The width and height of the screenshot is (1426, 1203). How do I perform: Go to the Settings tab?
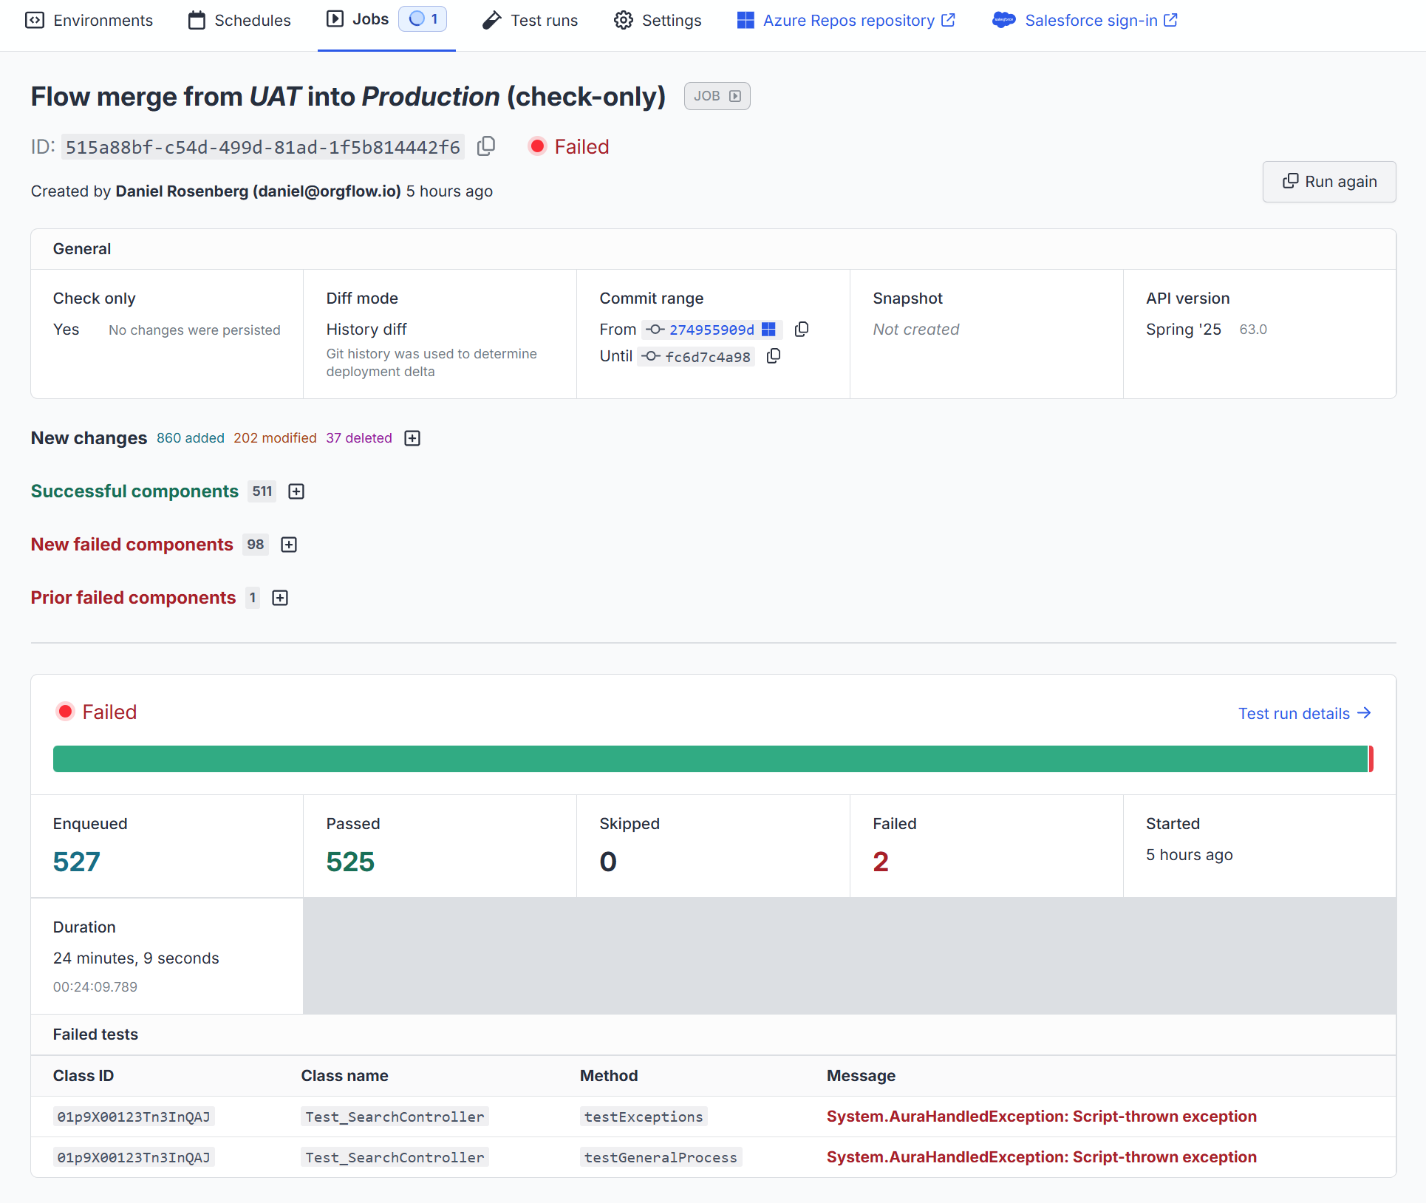[658, 20]
